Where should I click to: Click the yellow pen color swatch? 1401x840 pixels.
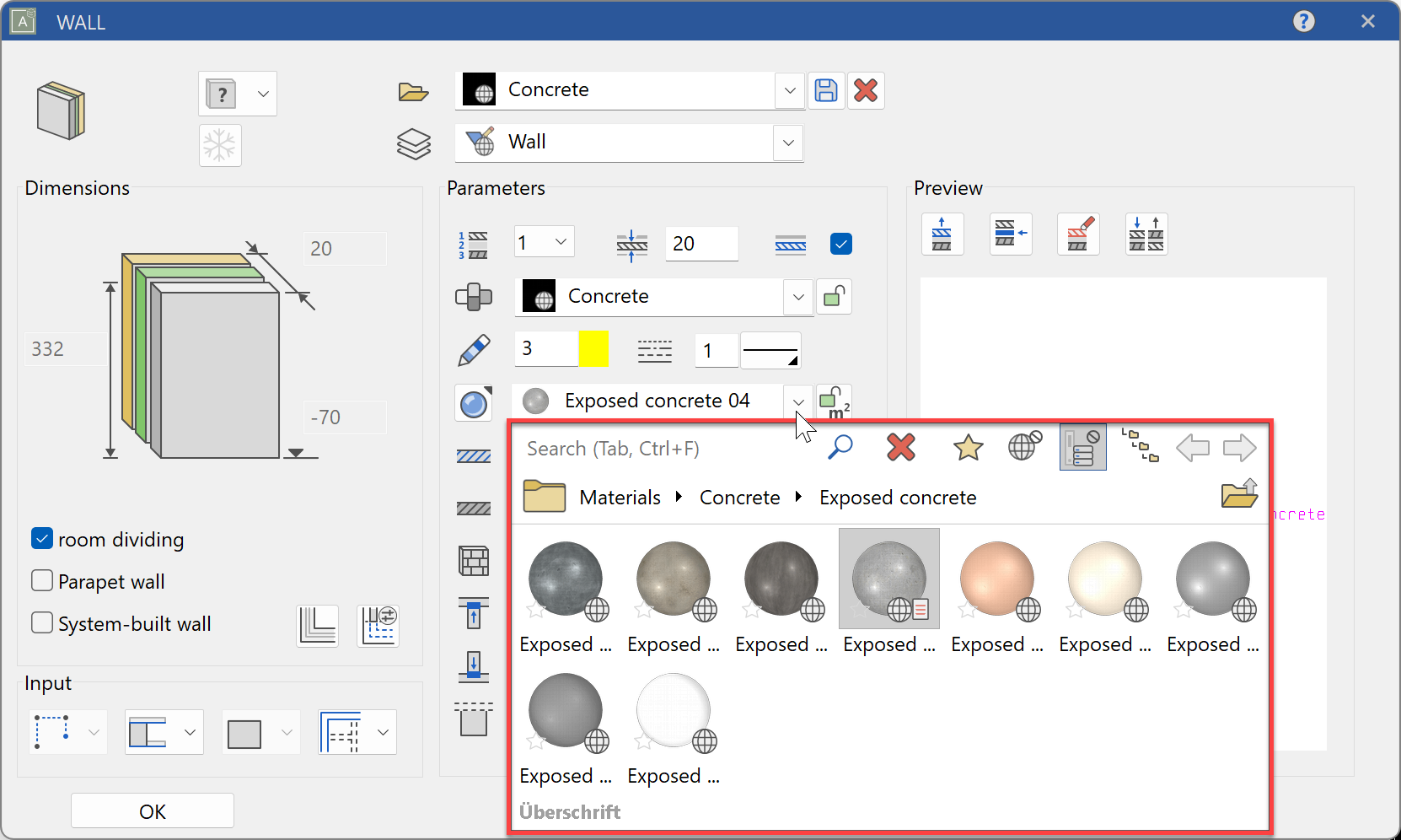pyautogui.click(x=593, y=349)
